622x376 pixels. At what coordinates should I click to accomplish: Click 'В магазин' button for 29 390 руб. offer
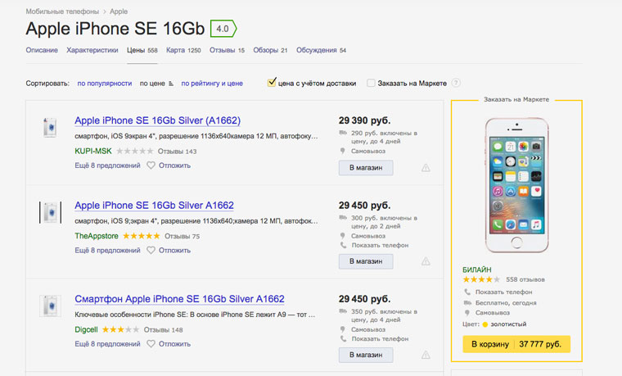pyautogui.click(x=366, y=168)
